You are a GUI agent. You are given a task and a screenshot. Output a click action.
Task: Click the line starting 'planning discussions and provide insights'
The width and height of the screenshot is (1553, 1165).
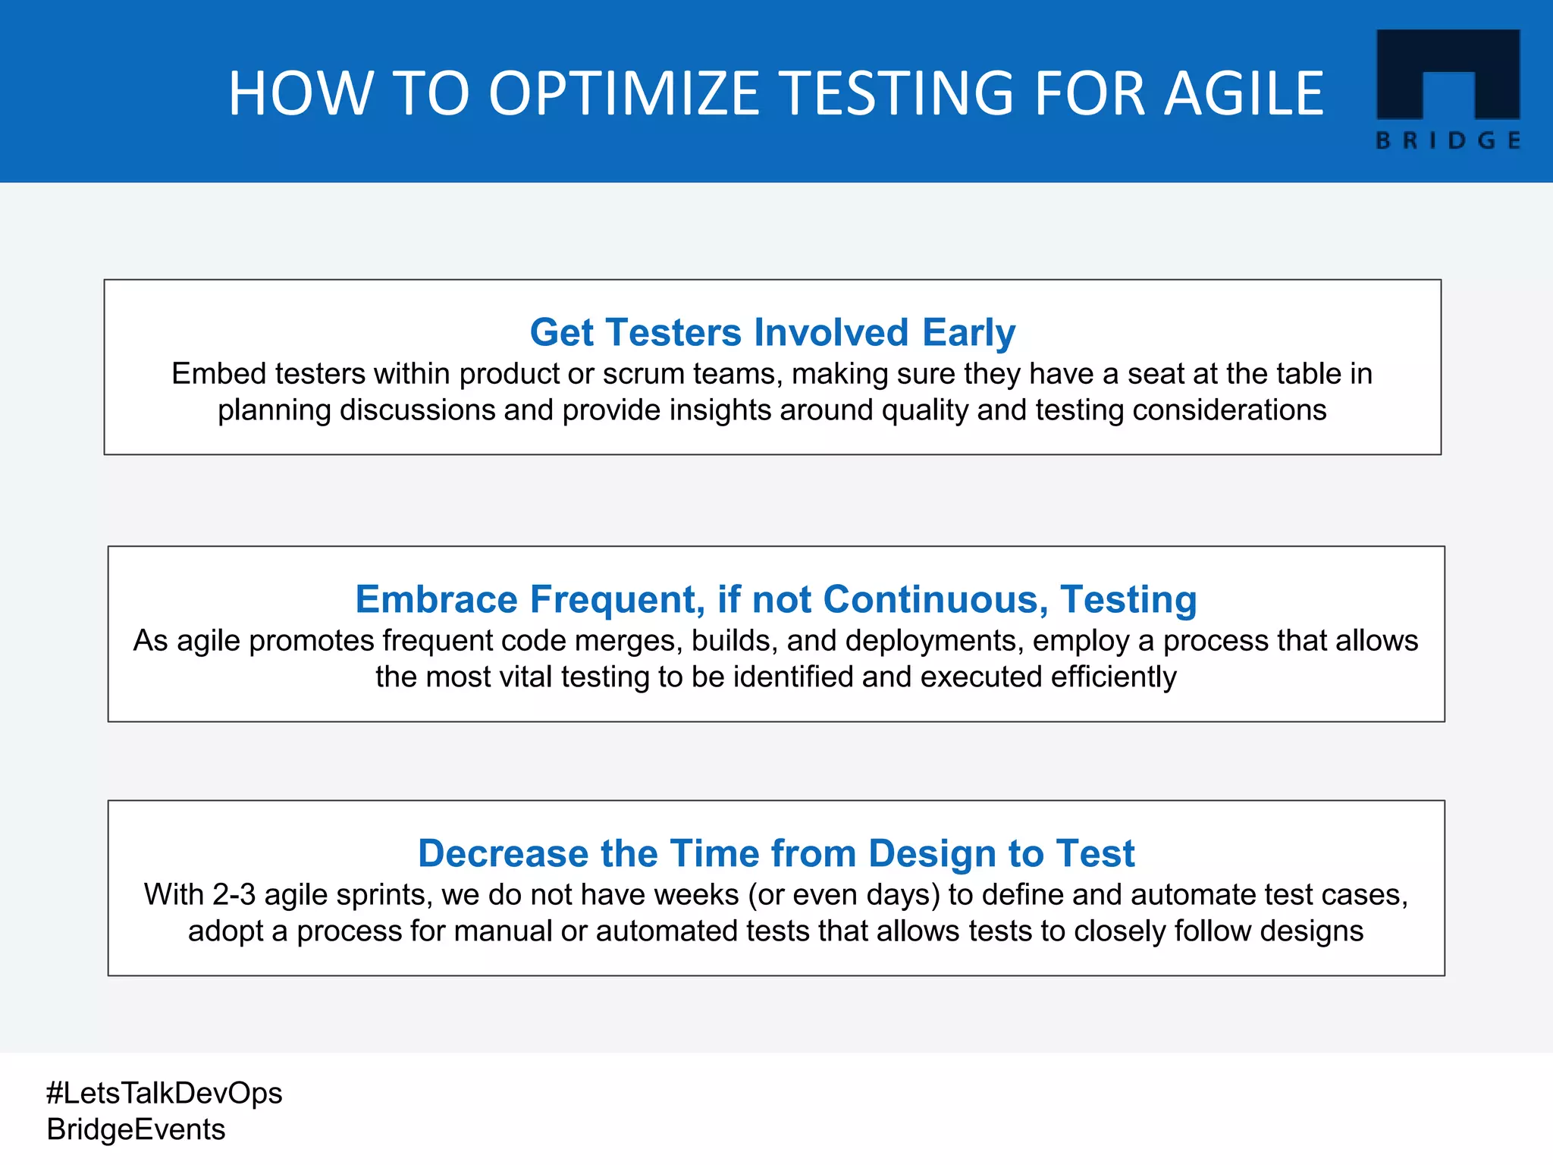[772, 410]
